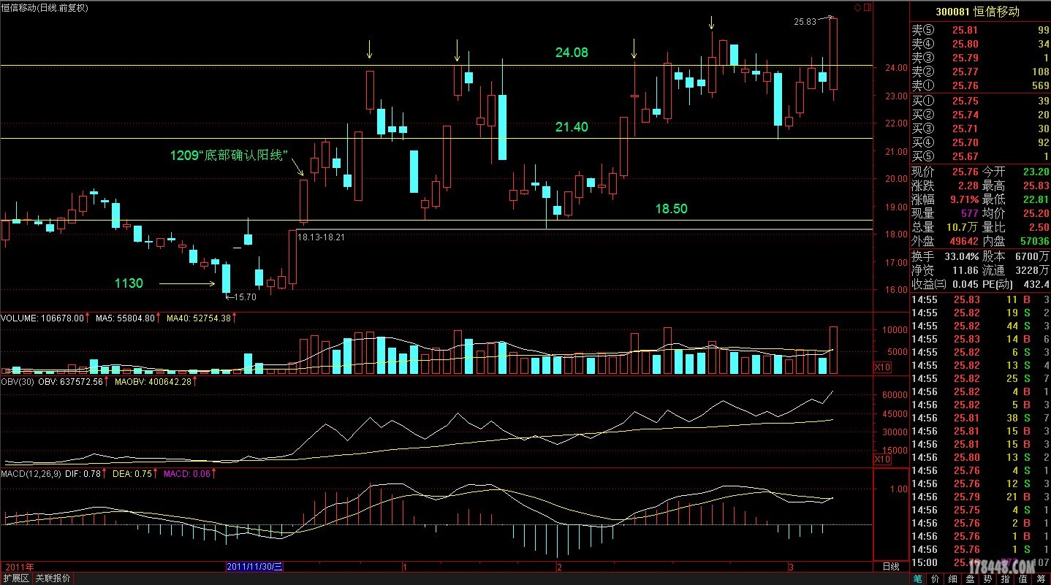Click the 卖① 25.76 ask row
1051x585 pixels.
(x=979, y=85)
